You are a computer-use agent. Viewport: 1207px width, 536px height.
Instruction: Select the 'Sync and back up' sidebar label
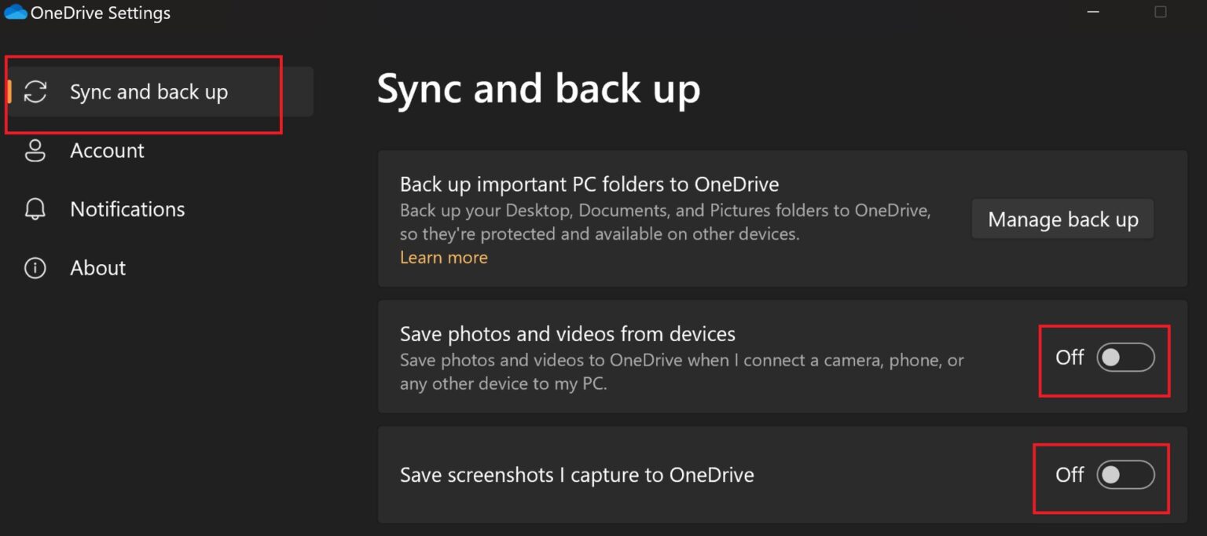point(149,92)
